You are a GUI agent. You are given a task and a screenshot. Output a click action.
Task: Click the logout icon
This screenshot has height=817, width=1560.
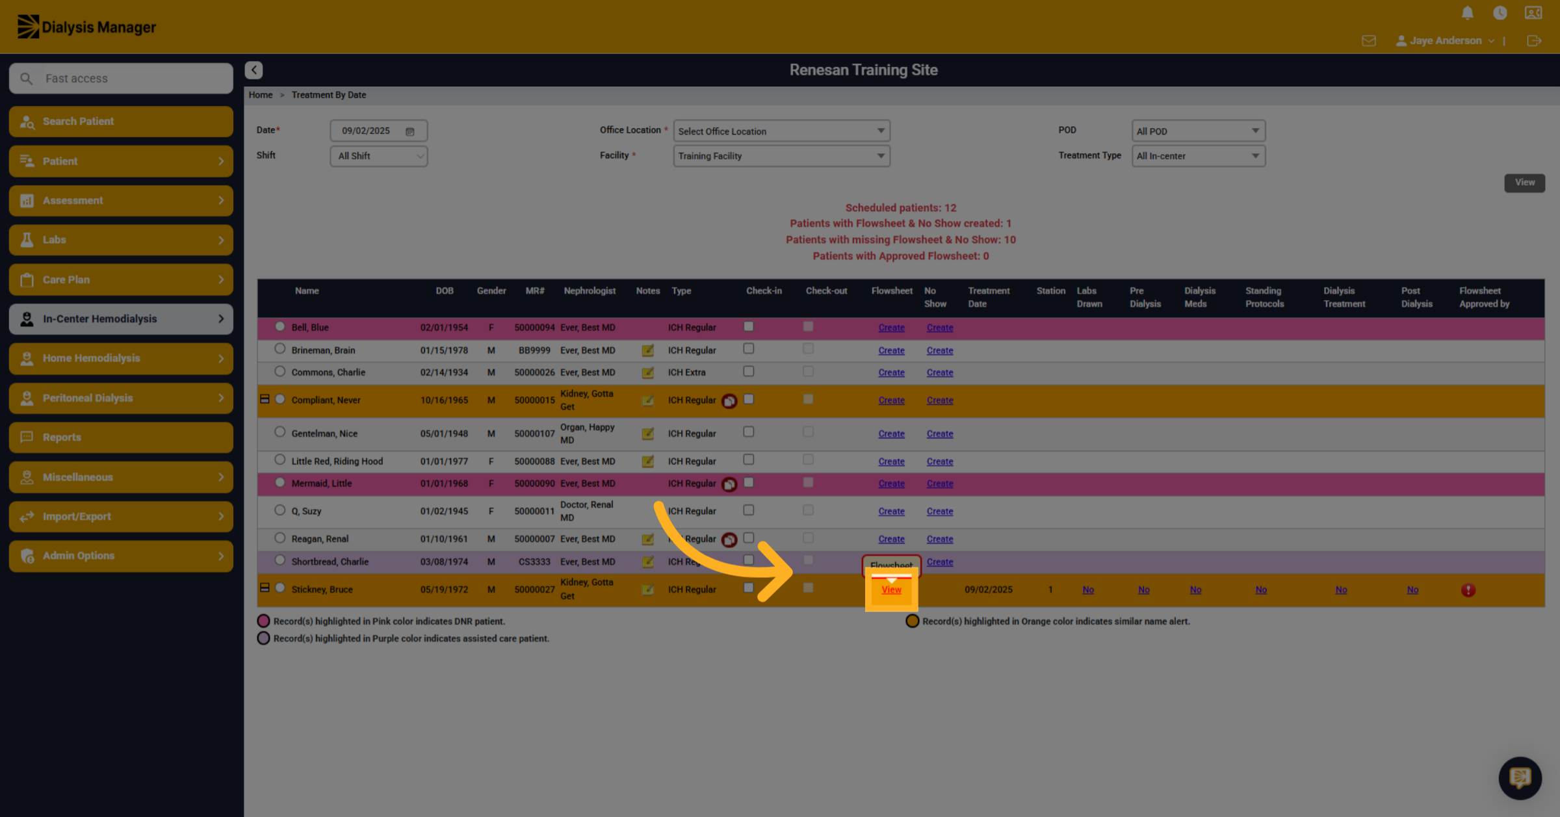click(1534, 40)
